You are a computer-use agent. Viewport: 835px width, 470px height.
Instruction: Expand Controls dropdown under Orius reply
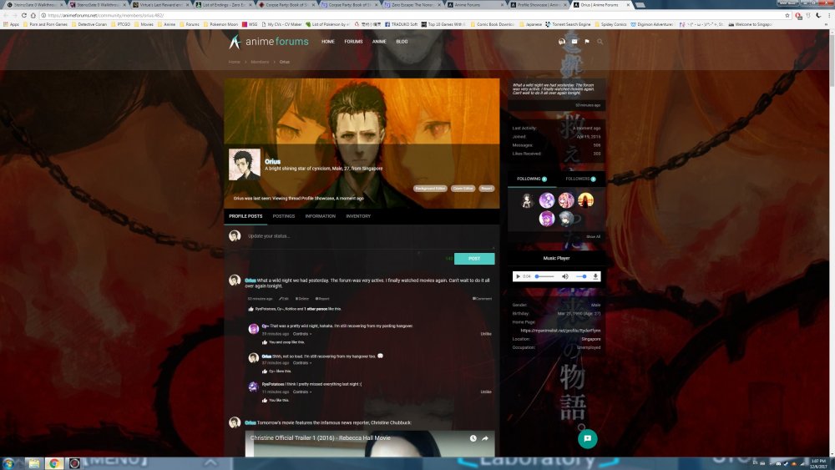(302, 362)
